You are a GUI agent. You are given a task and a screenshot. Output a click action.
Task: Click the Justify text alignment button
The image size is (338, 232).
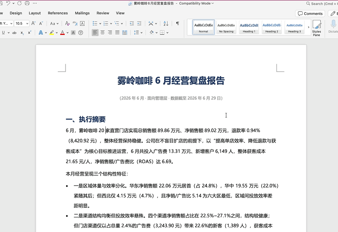[117, 33]
